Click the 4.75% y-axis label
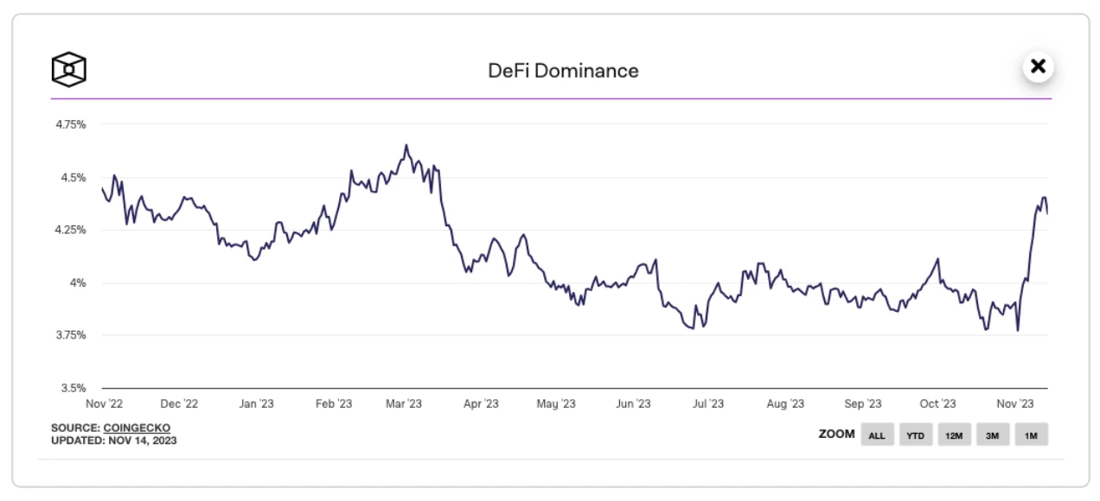Viewport: 1100px width, 501px height. [x=69, y=124]
